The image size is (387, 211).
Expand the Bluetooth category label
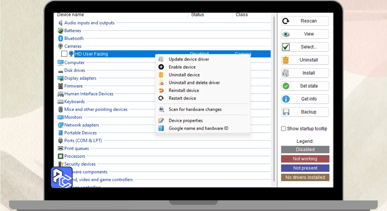point(74,38)
